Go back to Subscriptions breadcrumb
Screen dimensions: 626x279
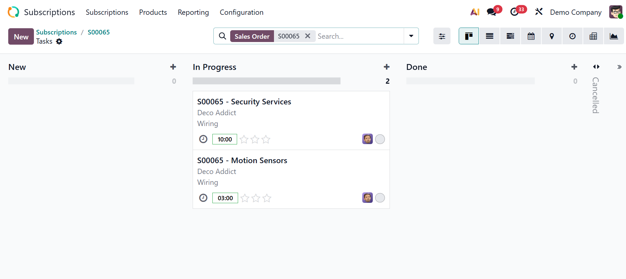pos(56,32)
